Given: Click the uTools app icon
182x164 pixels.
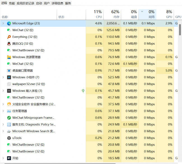Looking at the screenshot, I should tap(9, 138).
